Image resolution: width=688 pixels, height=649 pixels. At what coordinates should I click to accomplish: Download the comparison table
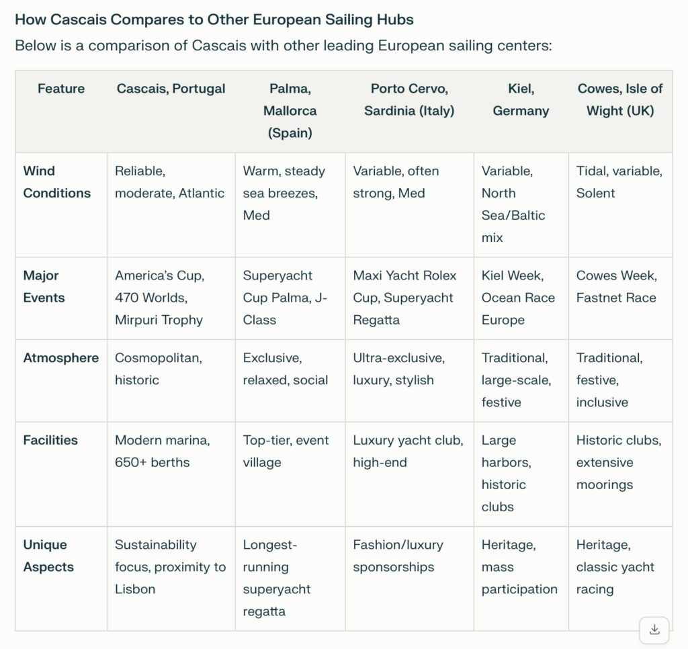tap(654, 630)
